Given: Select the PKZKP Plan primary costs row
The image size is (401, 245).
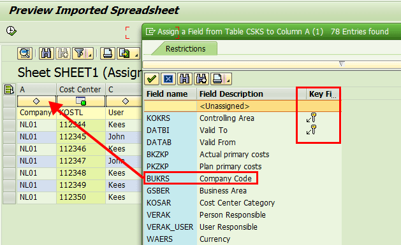Looking at the screenshot, I should (242, 166).
